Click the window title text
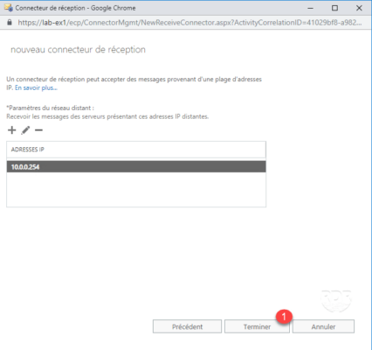 click(x=75, y=8)
